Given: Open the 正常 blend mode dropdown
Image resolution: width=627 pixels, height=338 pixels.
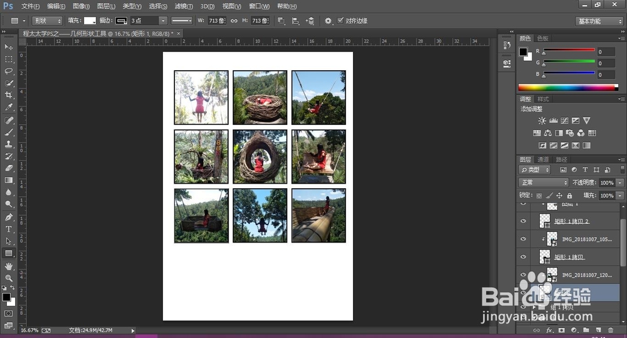Looking at the screenshot, I should point(544,182).
